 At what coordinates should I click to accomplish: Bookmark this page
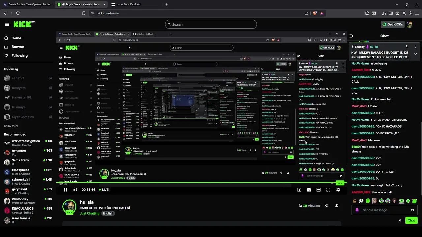(84, 13)
